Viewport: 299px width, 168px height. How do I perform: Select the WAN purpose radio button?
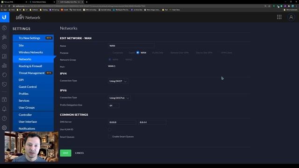[x=138, y=53]
